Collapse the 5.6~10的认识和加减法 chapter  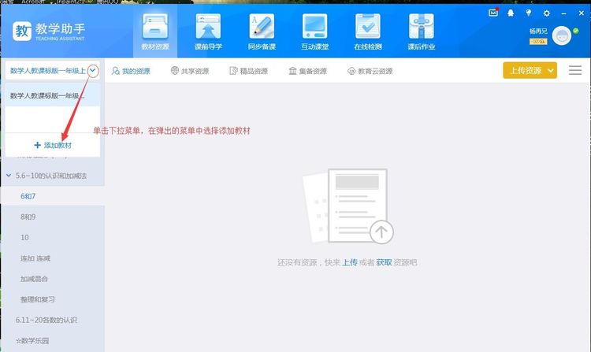click(x=9, y=175)
